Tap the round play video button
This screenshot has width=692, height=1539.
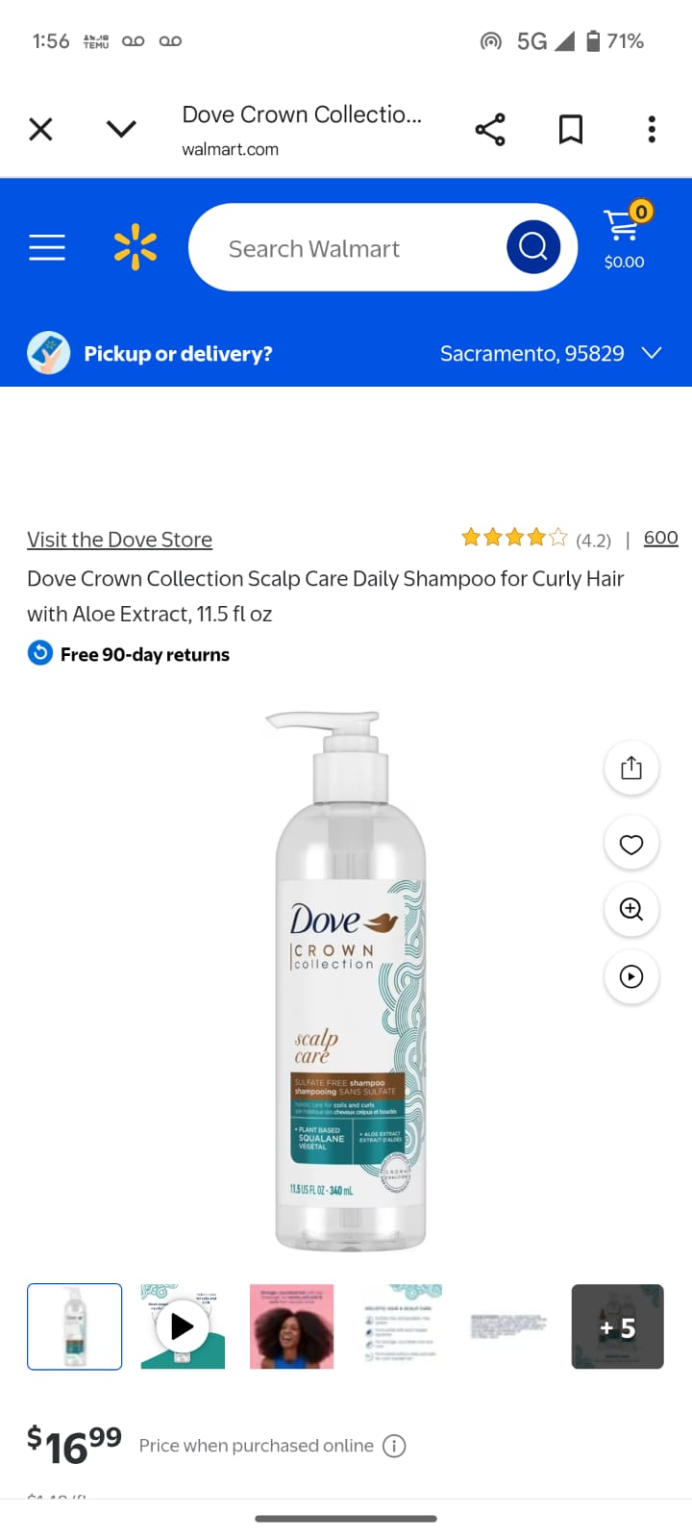631,976
